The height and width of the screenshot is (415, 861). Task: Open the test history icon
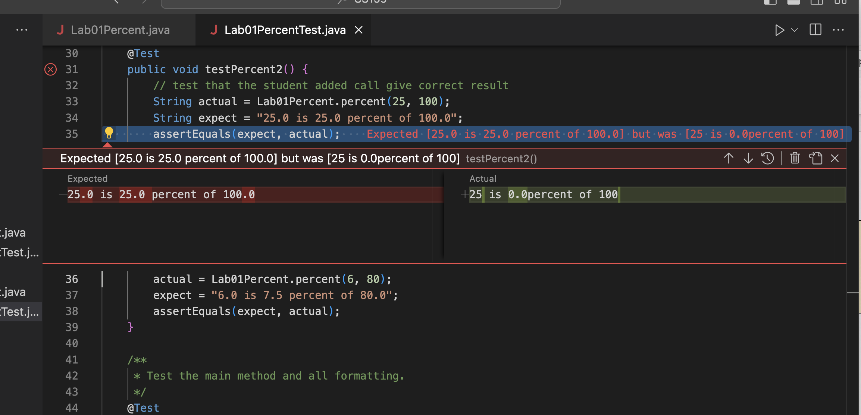(768, 158)
